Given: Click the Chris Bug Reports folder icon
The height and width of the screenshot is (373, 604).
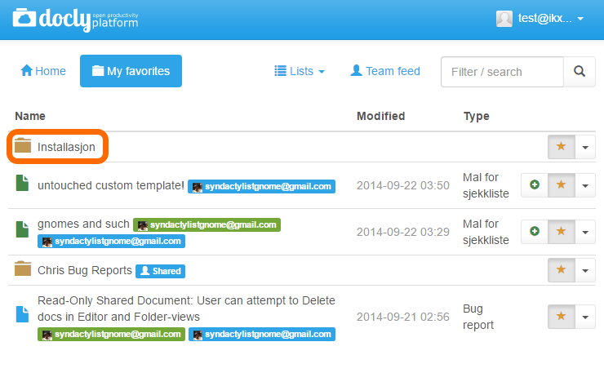Looking at the screenshot, I should (x=23, y=269).
